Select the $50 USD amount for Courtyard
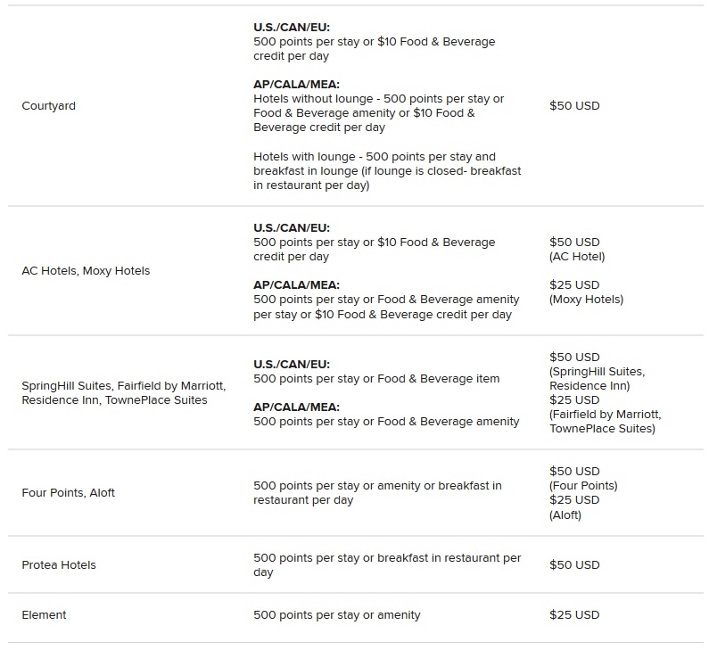This screenshot has height=650, width=709. 574,106
